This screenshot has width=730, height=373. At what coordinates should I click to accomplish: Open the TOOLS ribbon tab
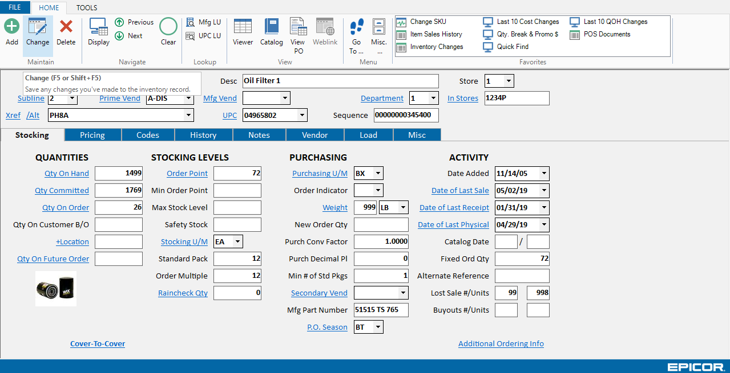[87, 8]
